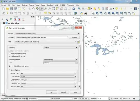The width and height of the screenshot is (140, 101).
Task: Open the Processing menu
Action: [71, 5]
